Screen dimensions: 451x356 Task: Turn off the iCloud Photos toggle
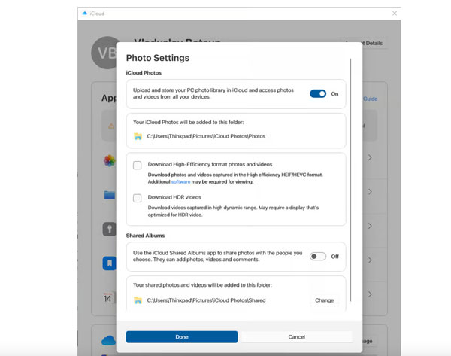(x=318, y=93)
